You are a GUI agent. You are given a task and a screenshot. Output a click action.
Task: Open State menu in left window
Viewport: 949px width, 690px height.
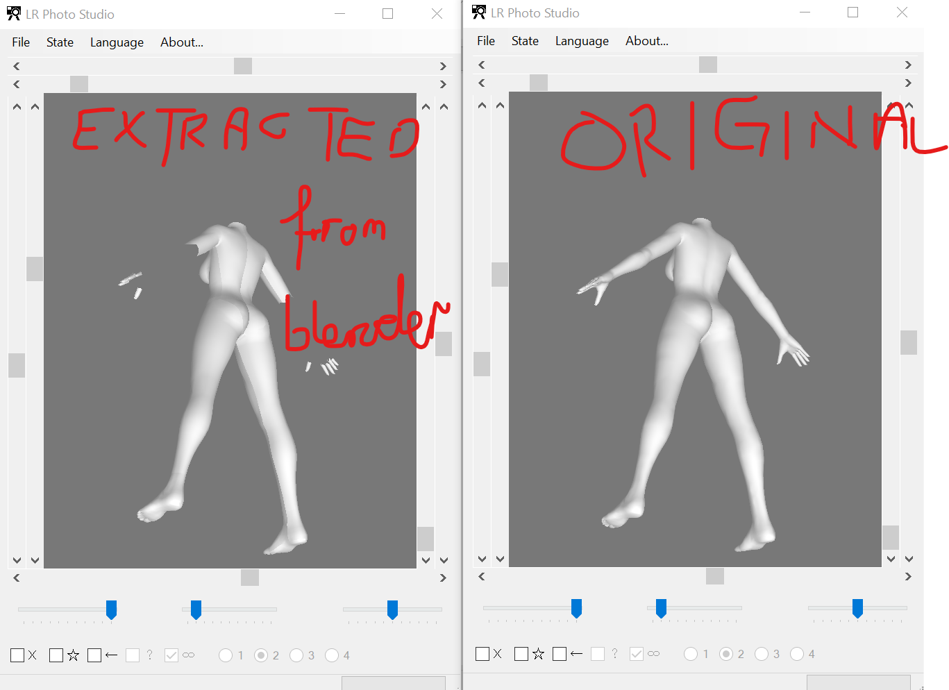[x=60, y=42]
